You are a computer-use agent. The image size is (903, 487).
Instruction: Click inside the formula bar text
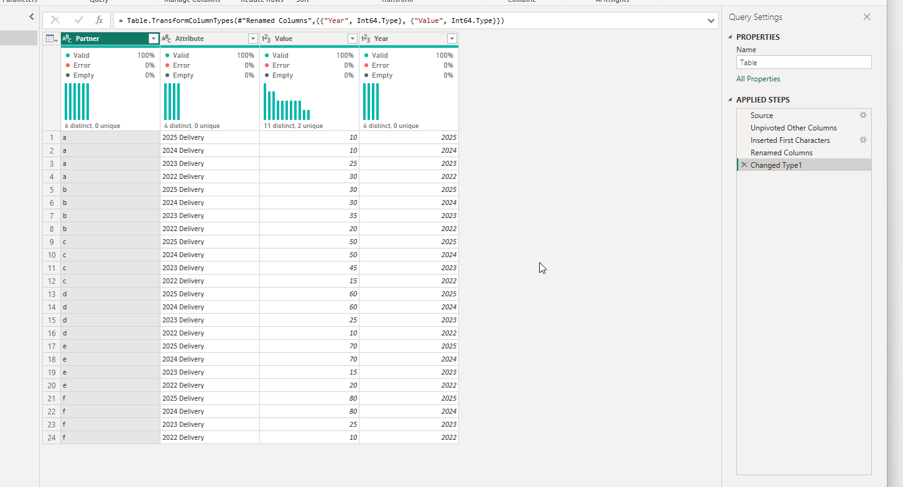(x=311, y=20)
